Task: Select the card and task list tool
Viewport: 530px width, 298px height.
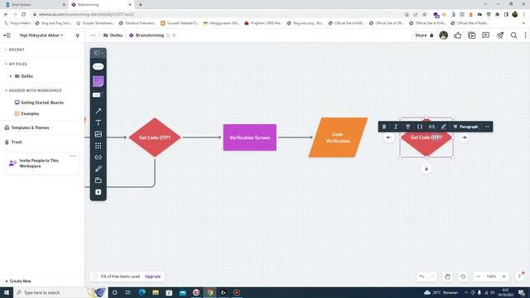Action: pyautogui.click(x=98, y=95)
